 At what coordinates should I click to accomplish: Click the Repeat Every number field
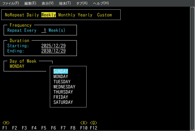tap(44, 30)
